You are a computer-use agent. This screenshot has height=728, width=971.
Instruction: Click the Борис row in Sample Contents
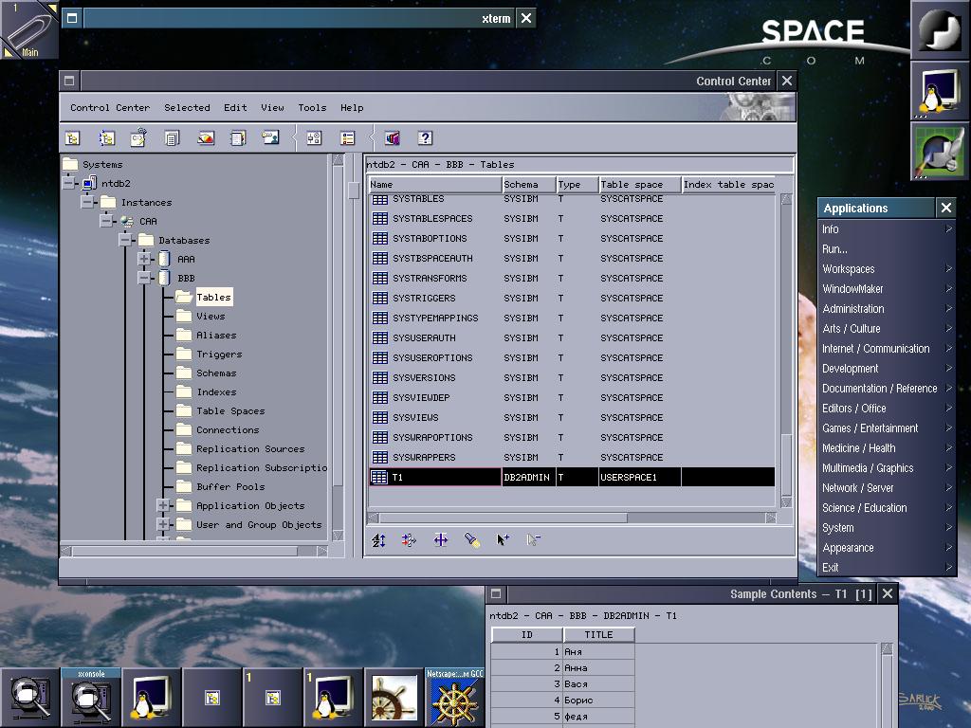[563, 701]
